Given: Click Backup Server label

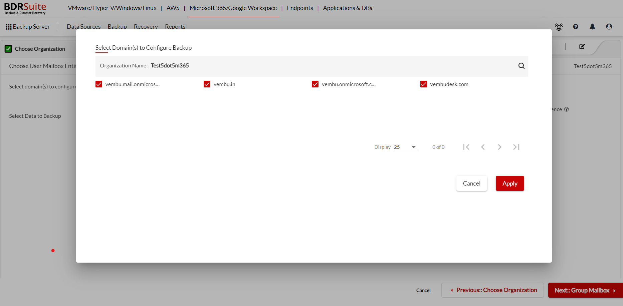Looking at the screenshot, I should click(x=31, y=27).
